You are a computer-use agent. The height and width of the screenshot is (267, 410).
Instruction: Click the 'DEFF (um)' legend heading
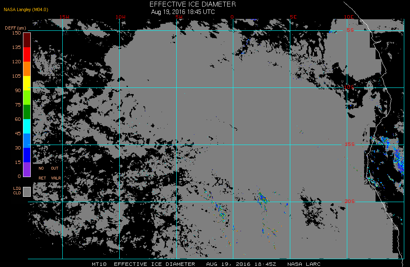(x=16, y=28)
